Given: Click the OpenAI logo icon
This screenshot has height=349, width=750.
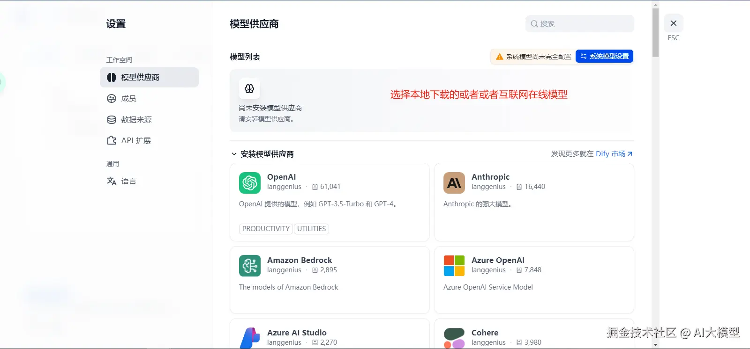Looking at the screenshot, I should click(250, 183).
